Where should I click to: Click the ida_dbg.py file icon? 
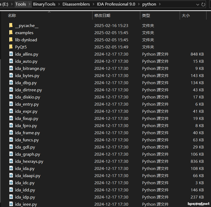point(11,82)
